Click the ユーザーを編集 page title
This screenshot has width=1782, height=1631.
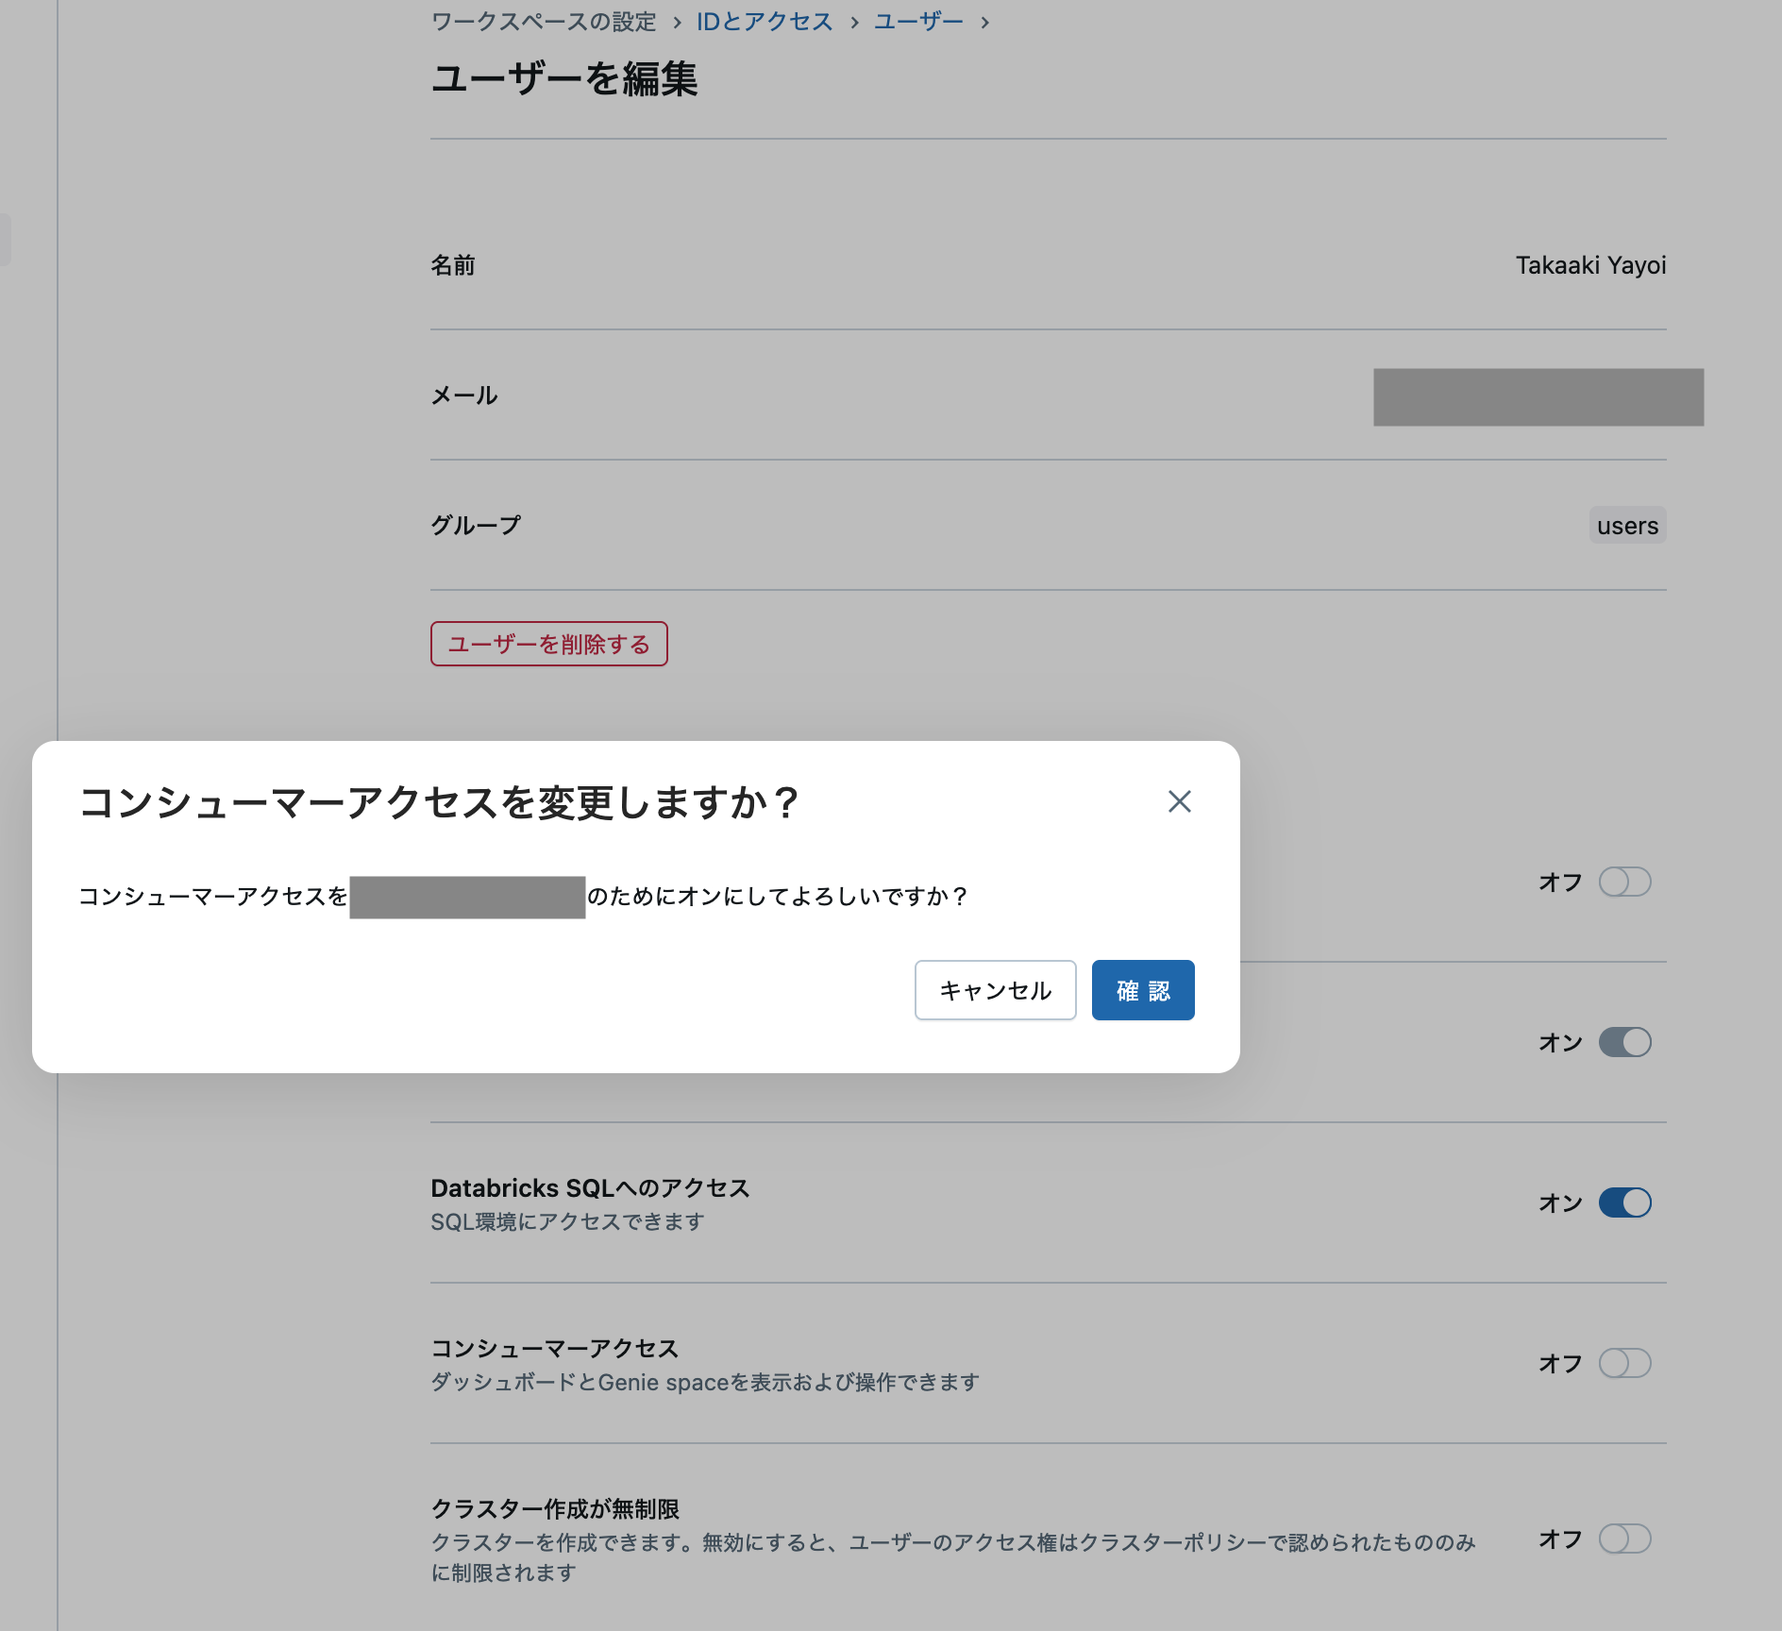click(565, 80)
